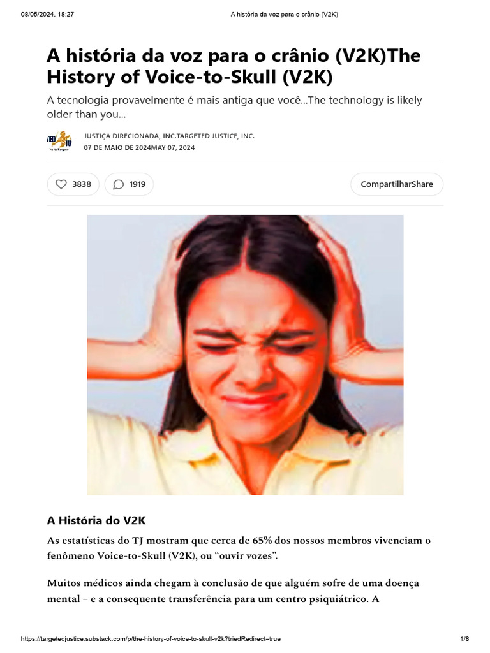This screenshot has height=653, width=490.
Task: Click the 3838 likes count
Action: (82, 184)
